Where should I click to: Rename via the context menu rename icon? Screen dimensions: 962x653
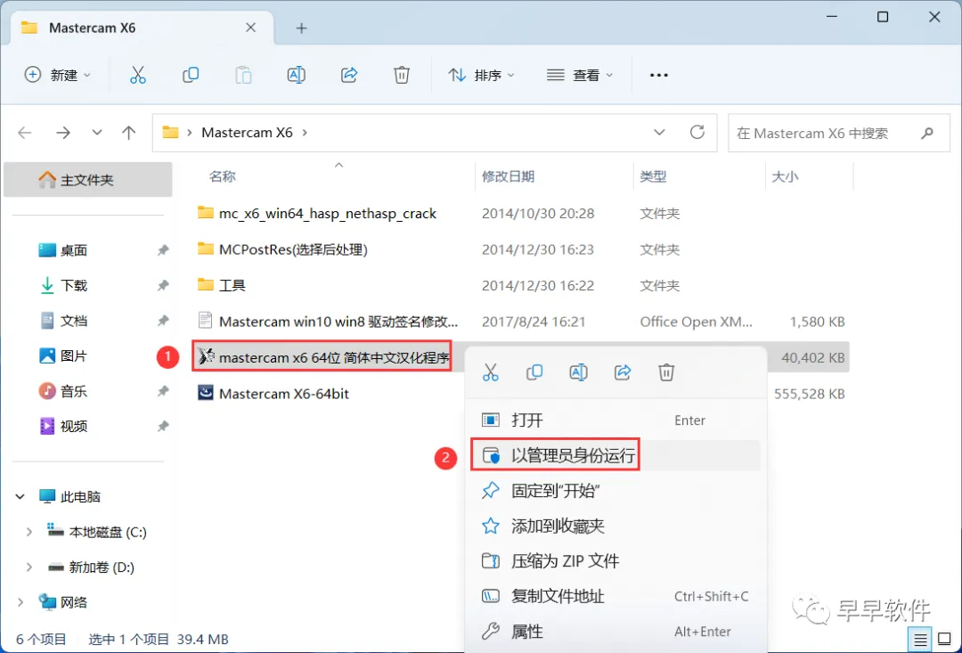[579, 371]
